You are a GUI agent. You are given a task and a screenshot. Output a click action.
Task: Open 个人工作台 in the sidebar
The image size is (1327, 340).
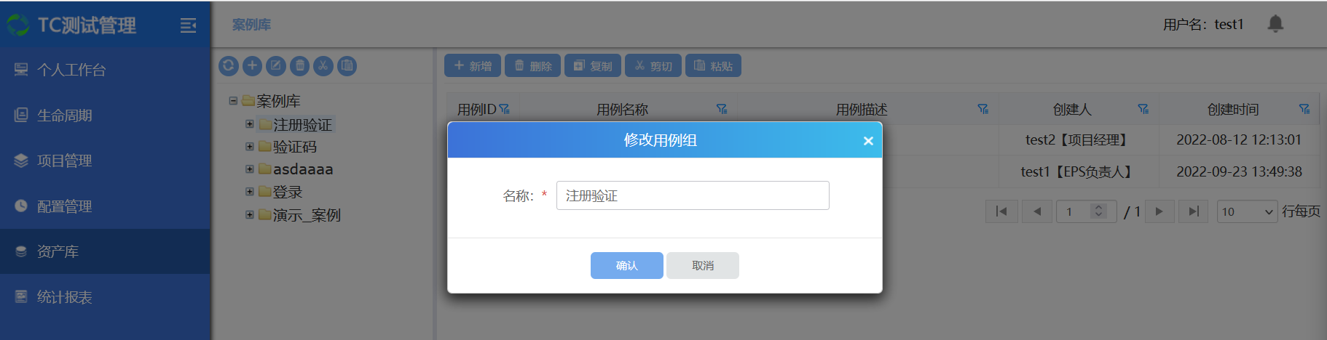coord(71,70)
